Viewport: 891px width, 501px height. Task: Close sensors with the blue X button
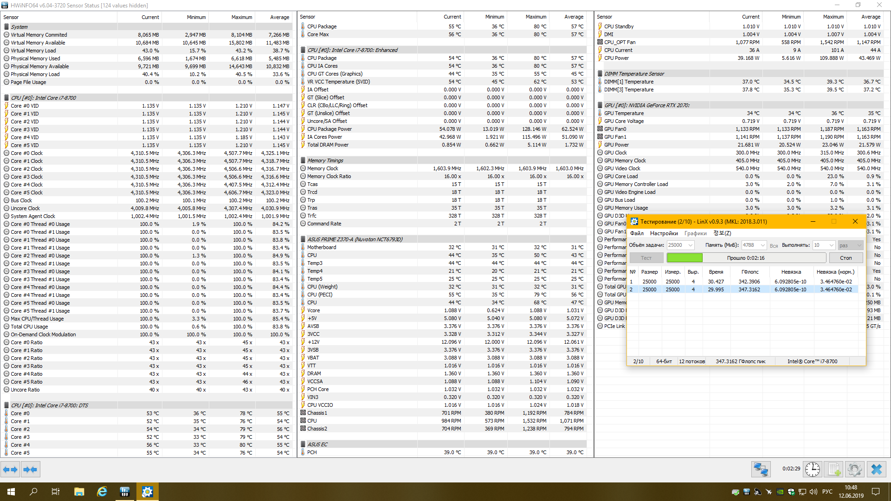(x=877, y=469)
